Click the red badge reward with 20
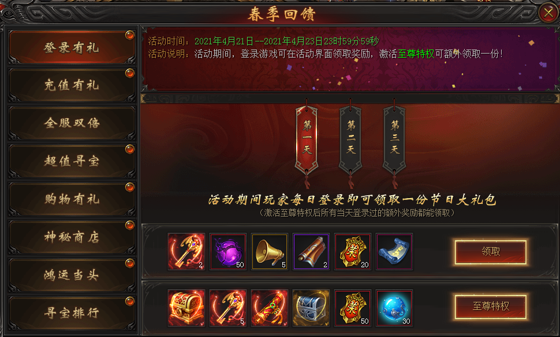560x337 pixels. [x=353, y=252]
